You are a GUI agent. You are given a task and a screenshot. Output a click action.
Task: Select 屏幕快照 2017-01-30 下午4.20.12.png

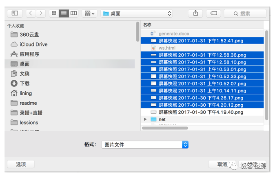[202, 105]
